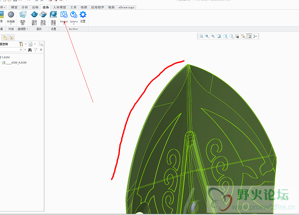Image resolution: width=299 pixels, height=215 pixels.
Task: Switch to the 分析 tab
Action: coord(25,7)
